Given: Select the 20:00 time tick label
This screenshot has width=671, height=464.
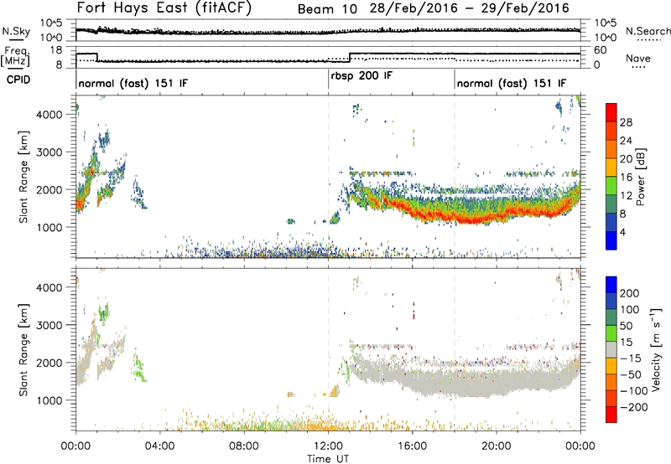Looking at the screenshot, I should click(496, 446).
